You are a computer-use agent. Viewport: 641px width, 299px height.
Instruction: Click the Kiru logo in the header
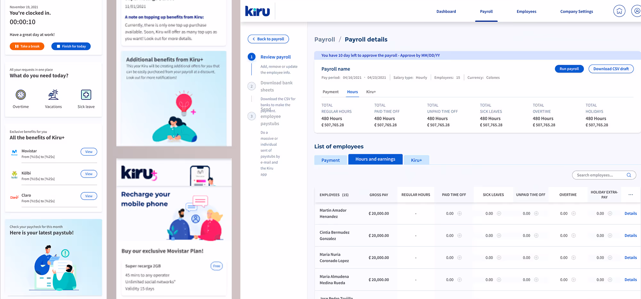(x=257, y=11)
